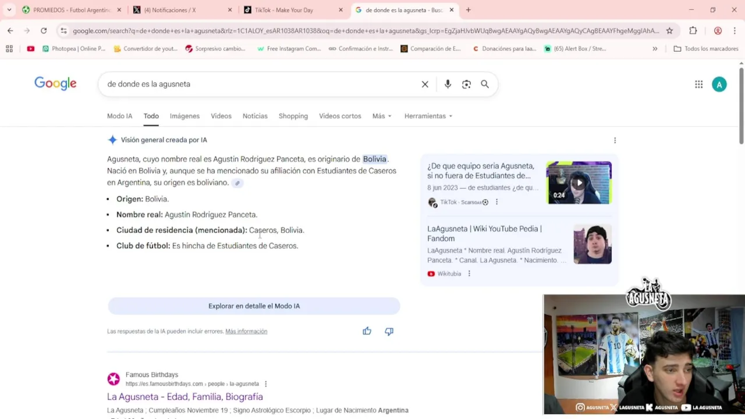Open the browser extensions menu

pos(693,31)
